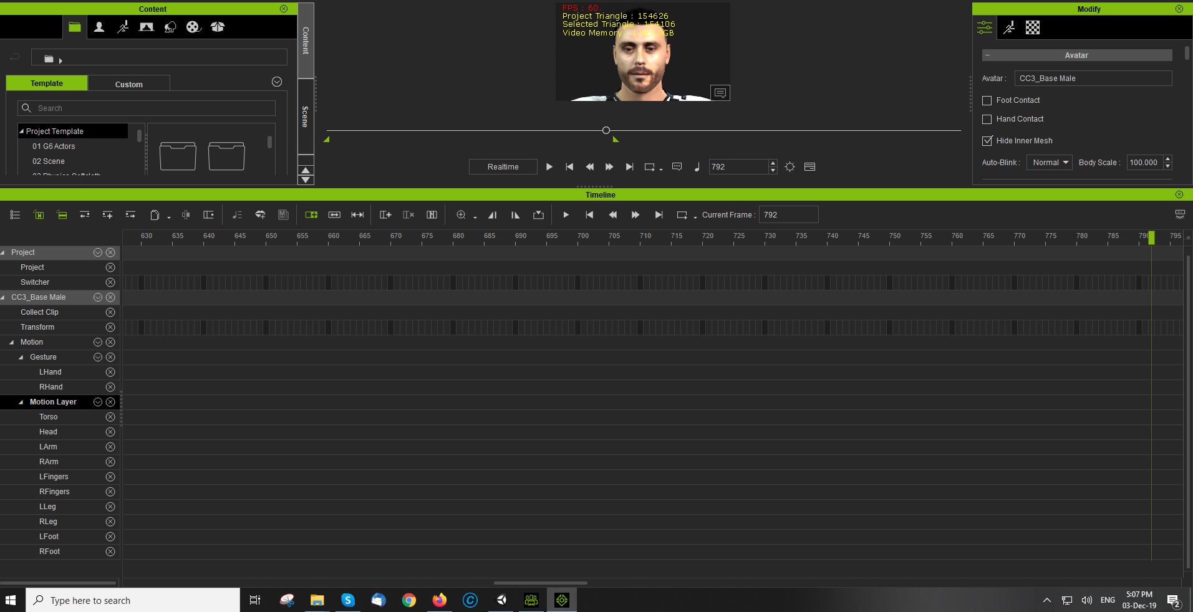The height and width of the screenshot is (612, 1193).
Task: Play the project in the preview controls
Action: (549, 167)
